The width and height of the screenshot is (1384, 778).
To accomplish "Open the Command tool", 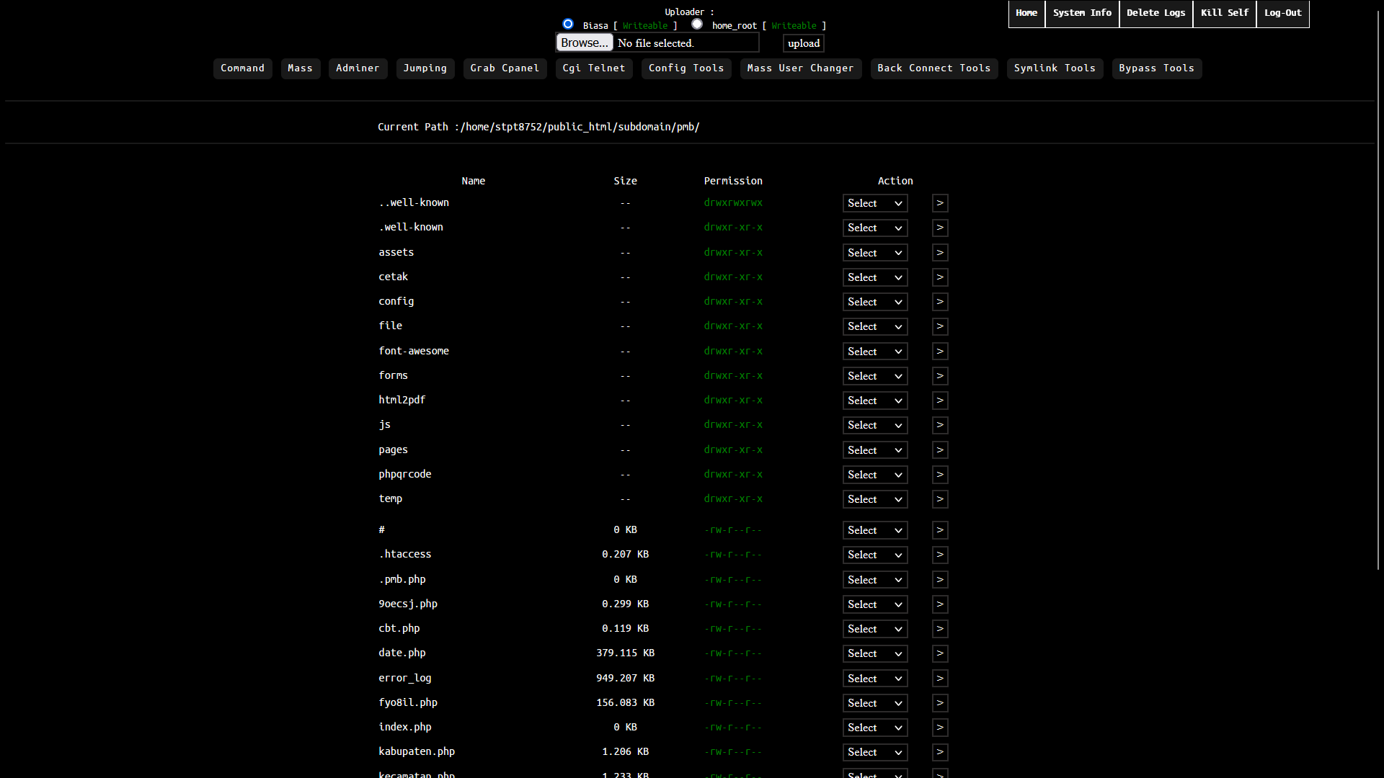I will coord(242,68).
